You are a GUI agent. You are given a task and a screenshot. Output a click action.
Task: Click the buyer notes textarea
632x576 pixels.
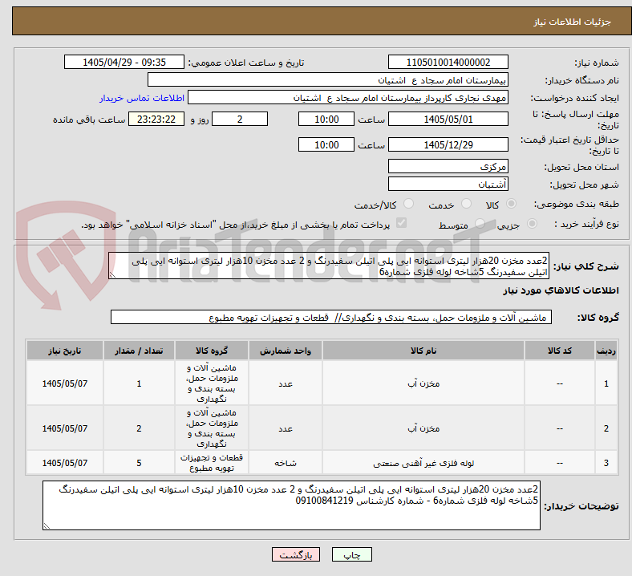pyautogui.click(x=291, y=505)
